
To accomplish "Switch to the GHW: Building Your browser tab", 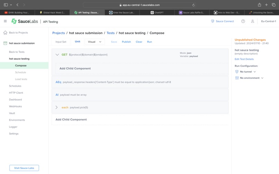I will [17, 12].
